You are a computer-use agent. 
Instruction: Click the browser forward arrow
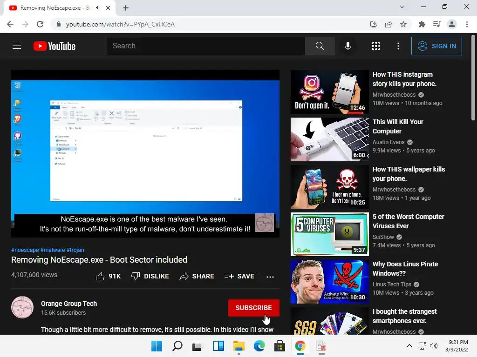[25, 24]
